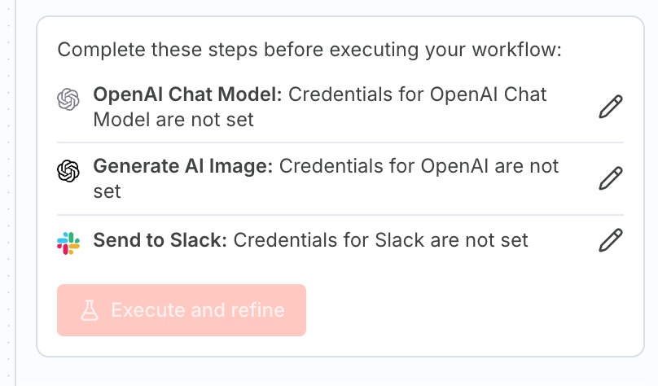This screenshot has height=386, width=658.
Task: Edit credentials for OpenAI Chat Model via pencil
Action: [x=610, y=107]
